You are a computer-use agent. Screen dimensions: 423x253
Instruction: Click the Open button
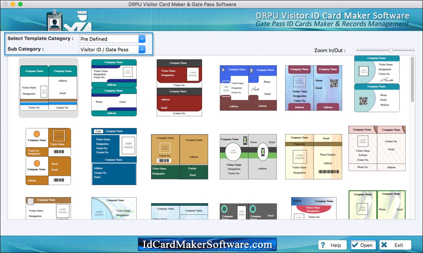[363, 245]
